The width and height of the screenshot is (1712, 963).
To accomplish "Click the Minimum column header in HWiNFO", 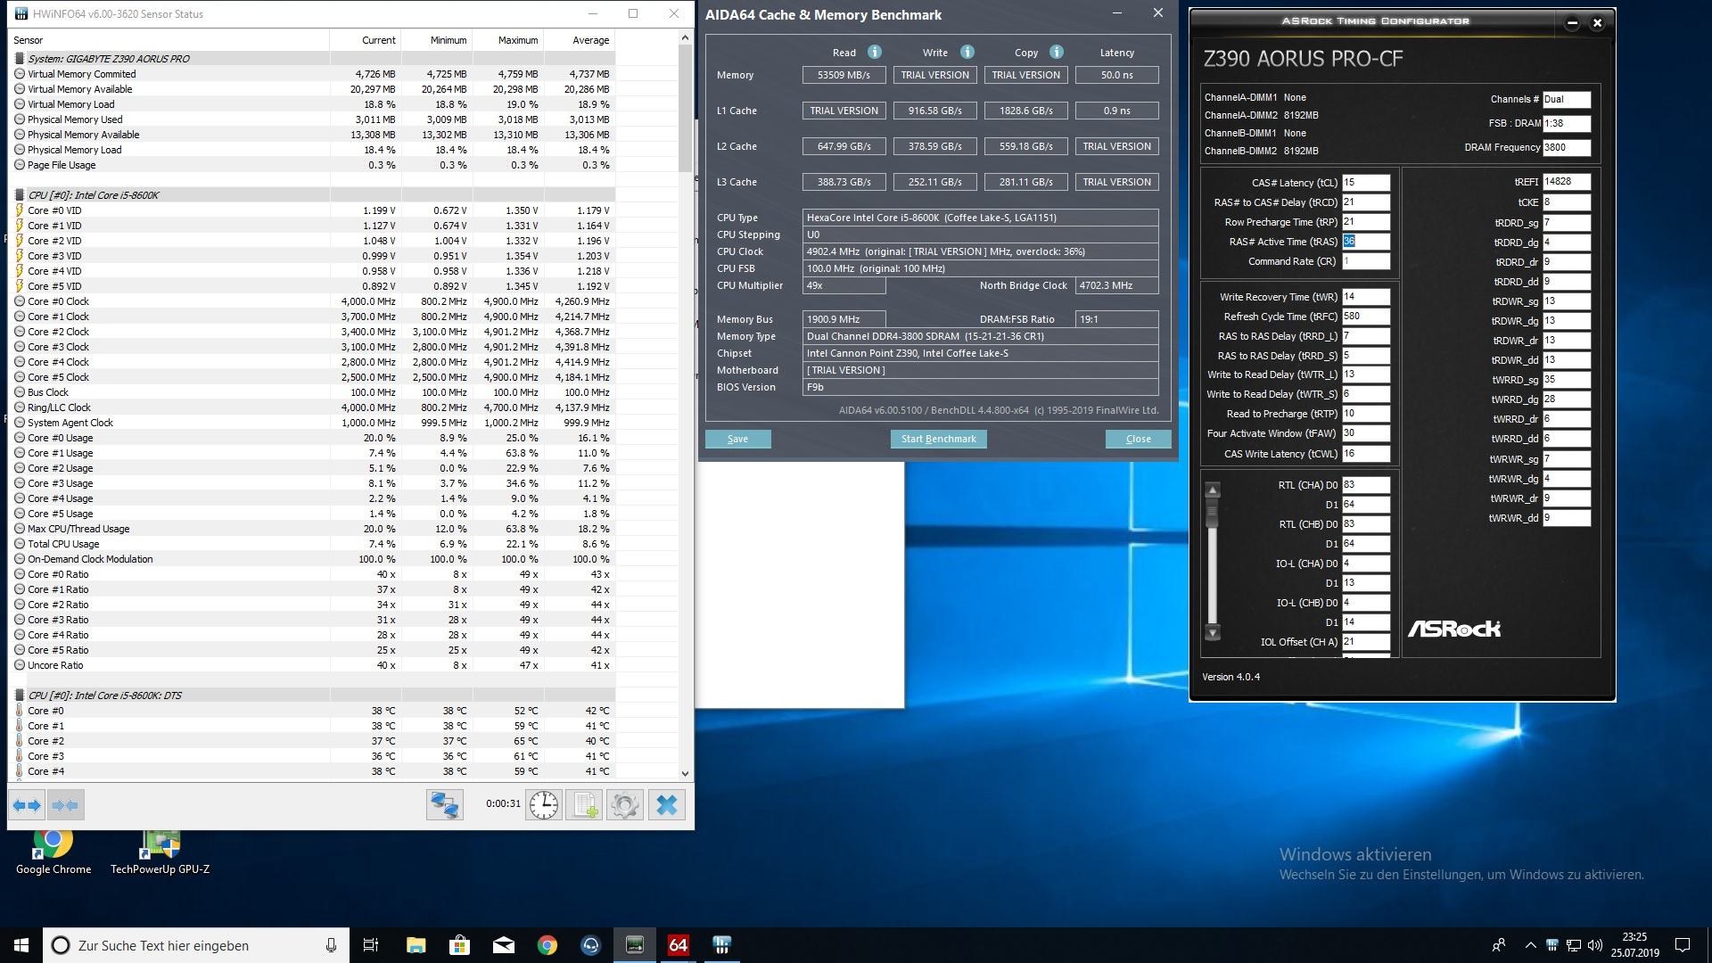I will point(437,40).
